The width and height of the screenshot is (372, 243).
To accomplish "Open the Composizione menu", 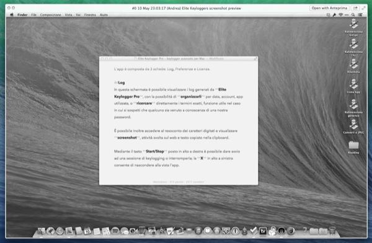I will (50, 15).
